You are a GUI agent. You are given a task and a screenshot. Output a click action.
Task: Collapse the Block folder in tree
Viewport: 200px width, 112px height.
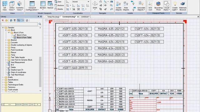(x=6, y=30)
